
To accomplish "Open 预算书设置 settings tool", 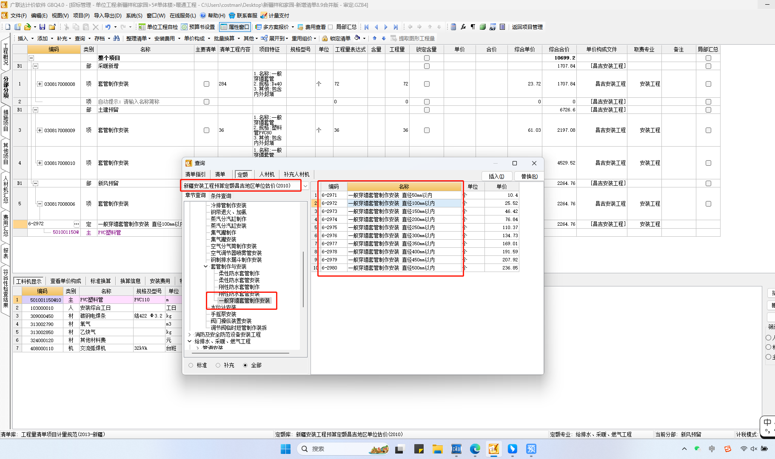I will coord(198,27).
